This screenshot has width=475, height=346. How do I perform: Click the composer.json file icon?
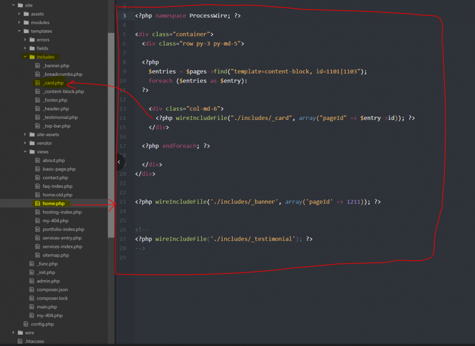(x=32, y=290)
